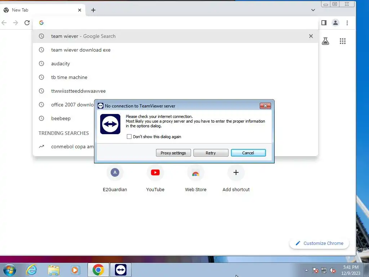Click Google icon in address bar

pos(41,23)
